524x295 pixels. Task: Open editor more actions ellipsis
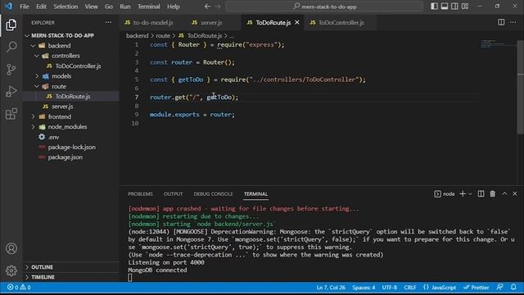[x=513, y=22]
